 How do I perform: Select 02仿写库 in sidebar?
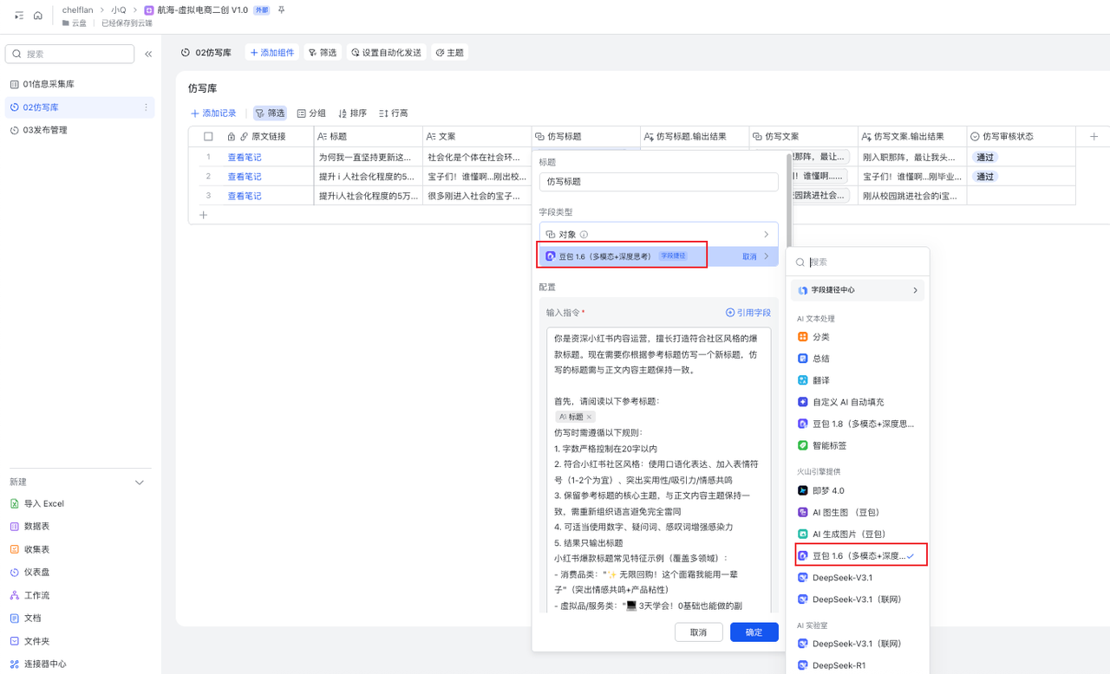point(80,107)
